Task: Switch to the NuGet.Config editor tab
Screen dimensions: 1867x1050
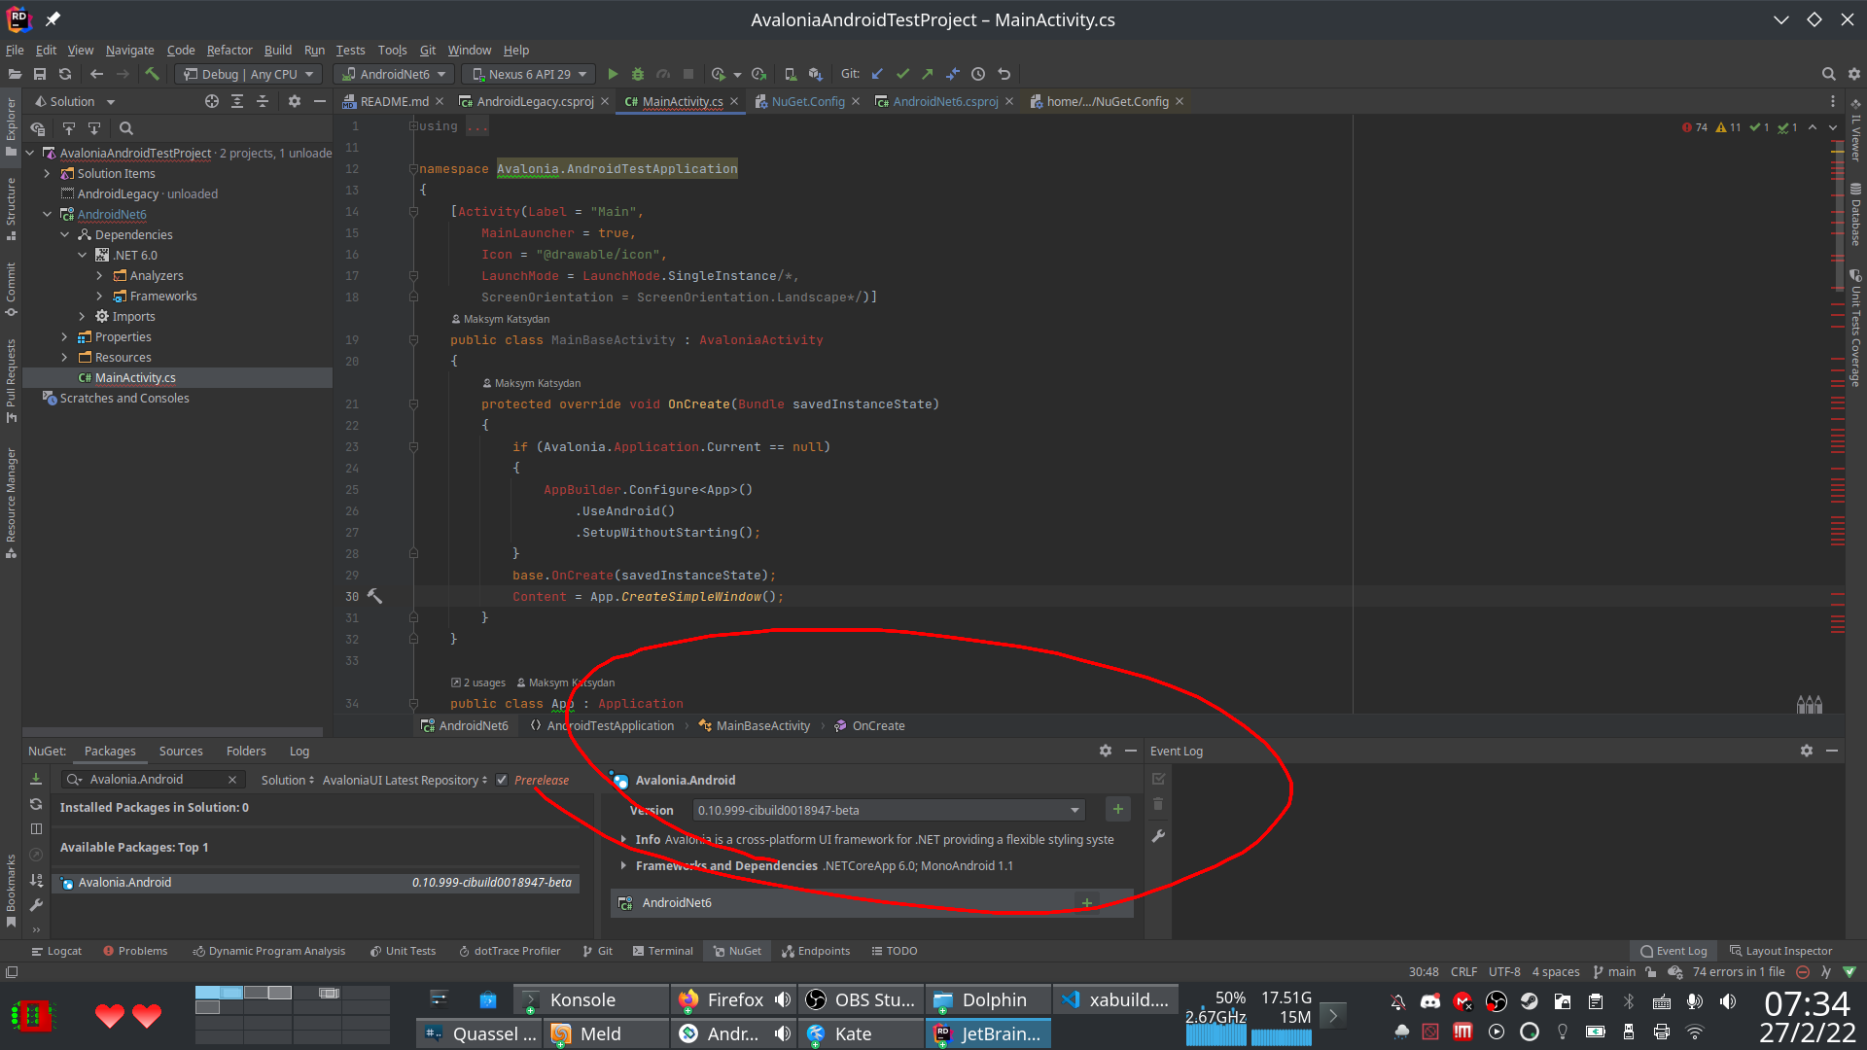Action: pyautogui.click(x=808, y=100)
